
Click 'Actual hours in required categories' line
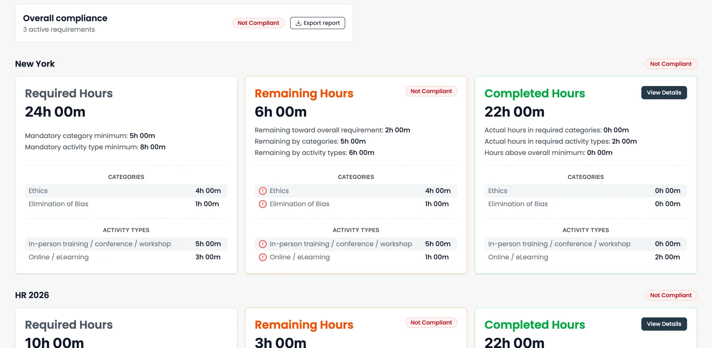[x=557, y=130]
